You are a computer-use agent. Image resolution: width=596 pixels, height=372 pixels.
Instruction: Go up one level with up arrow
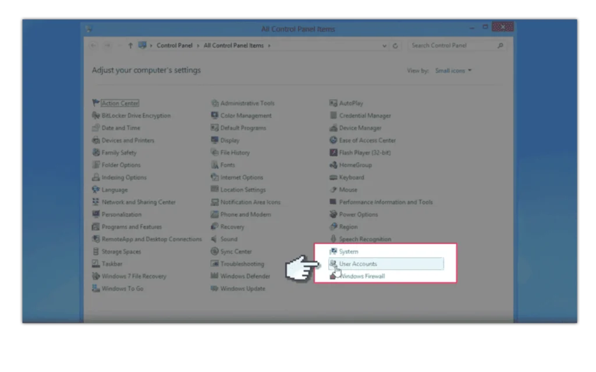point(130,45)
